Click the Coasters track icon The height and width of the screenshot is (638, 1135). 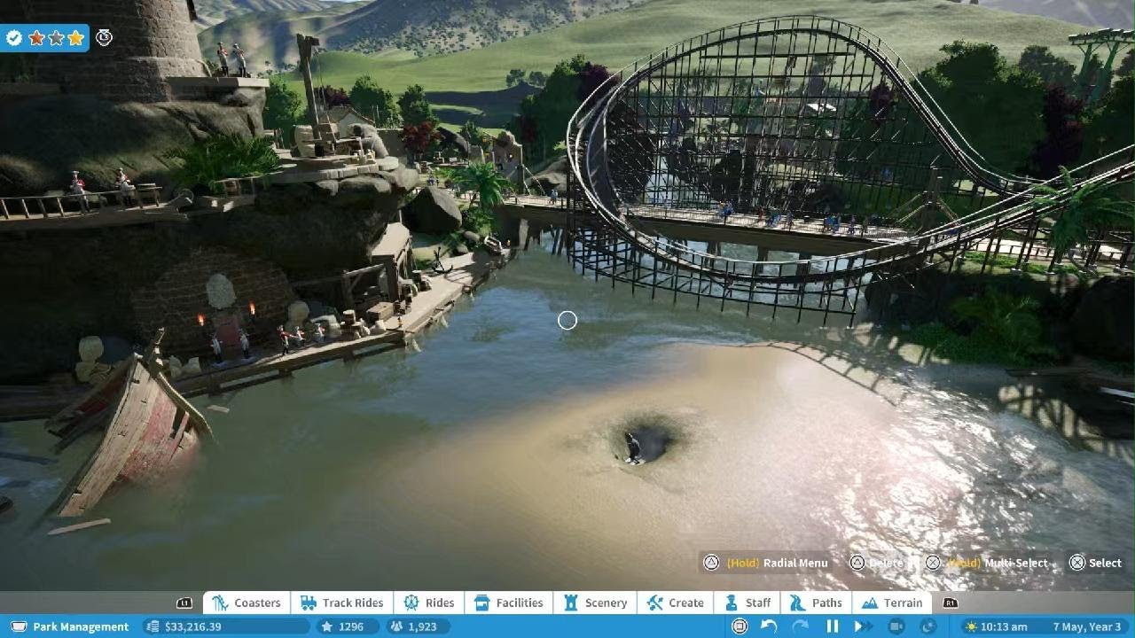220,603
